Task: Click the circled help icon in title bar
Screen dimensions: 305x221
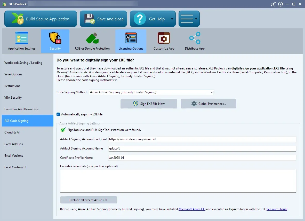Action: click(x=280, y=4)
